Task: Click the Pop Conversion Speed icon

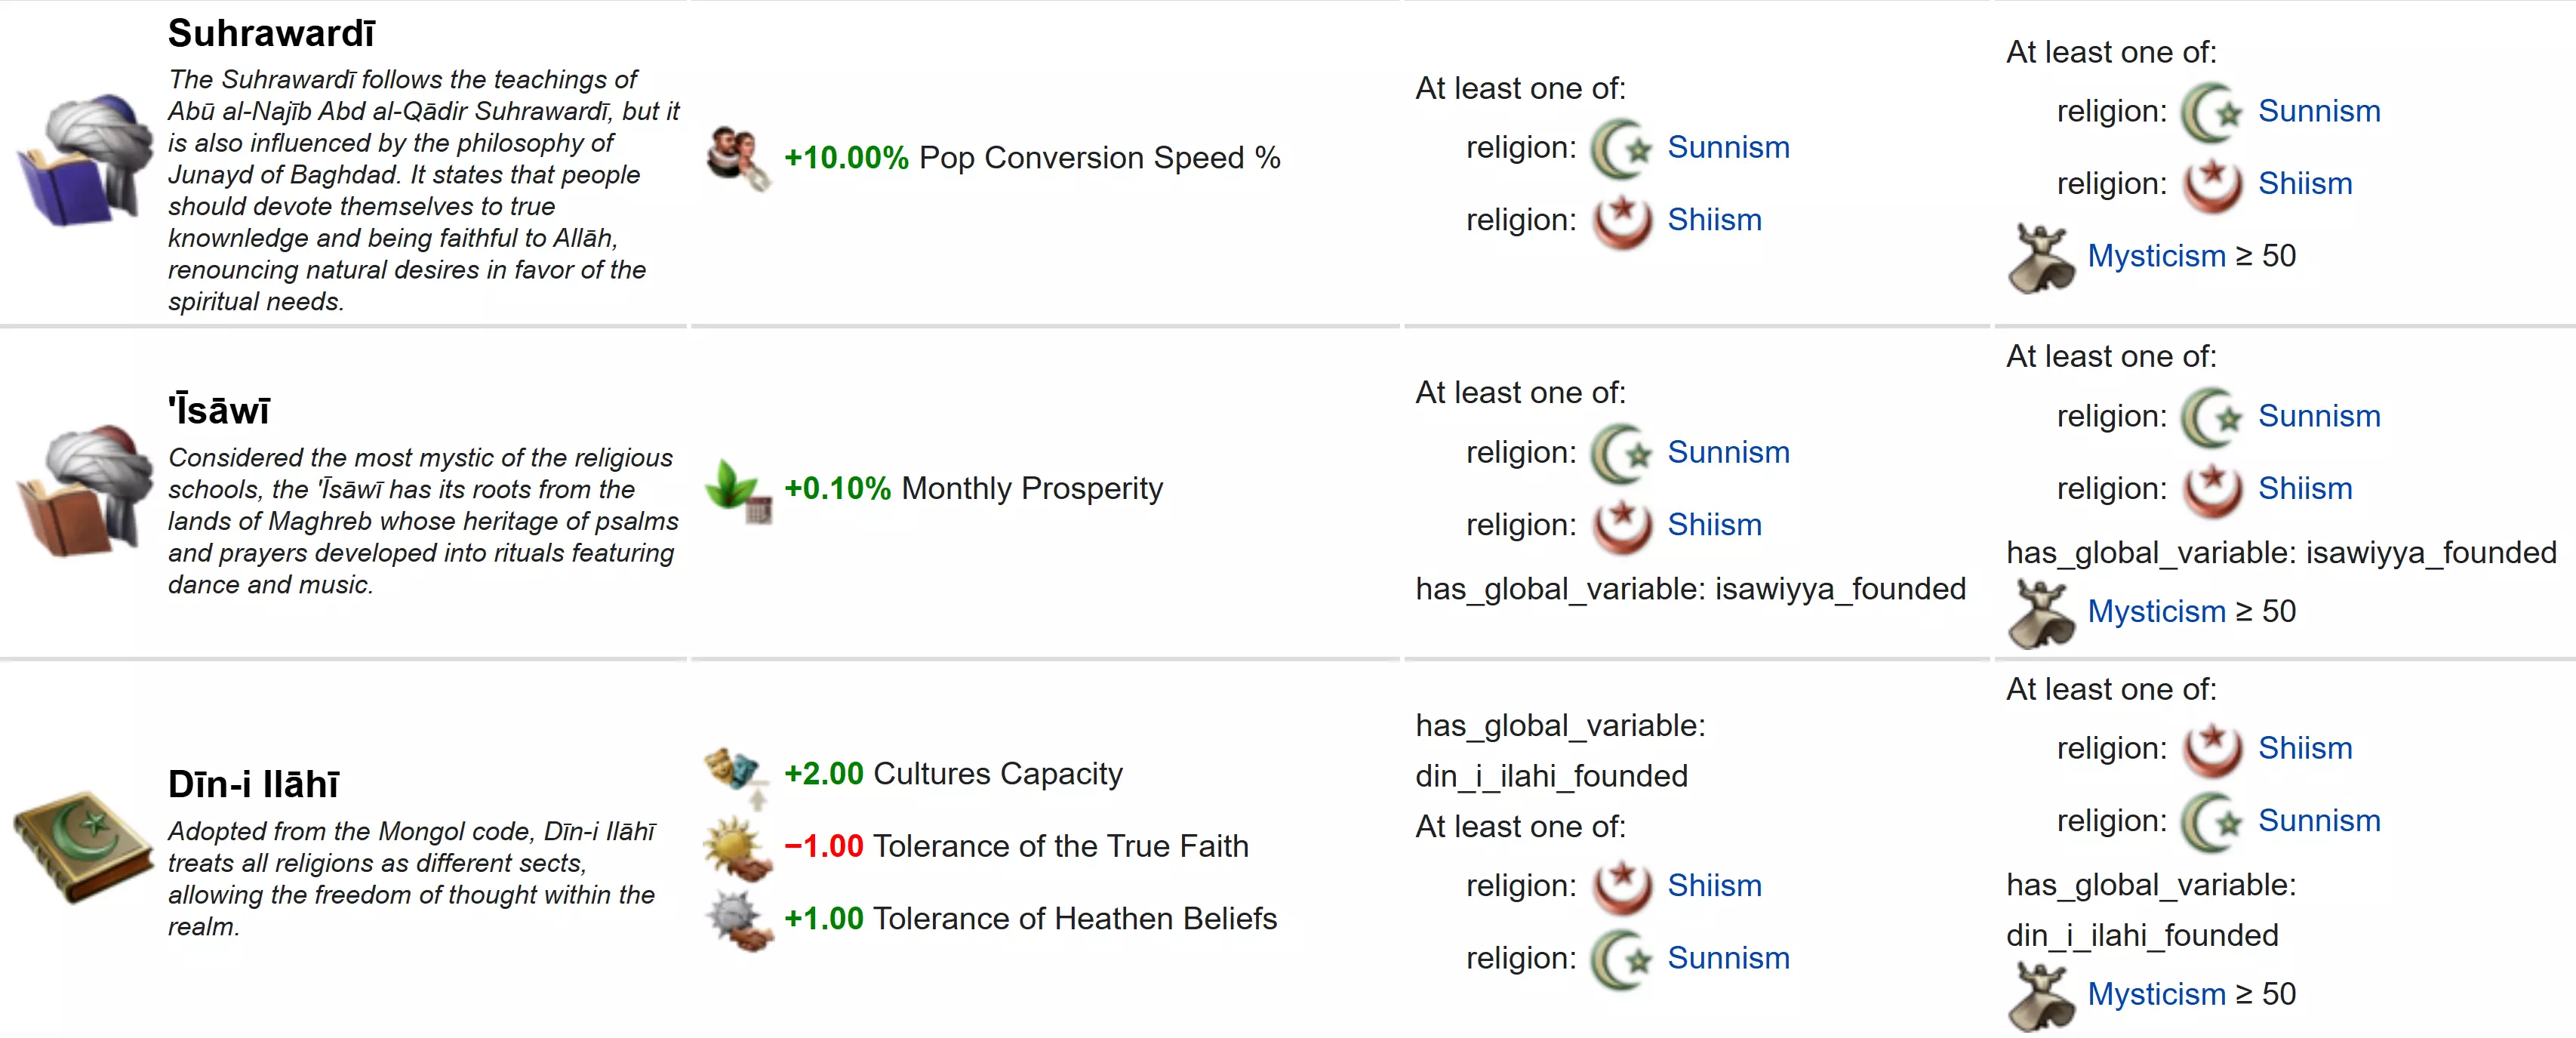Action: 739,158
